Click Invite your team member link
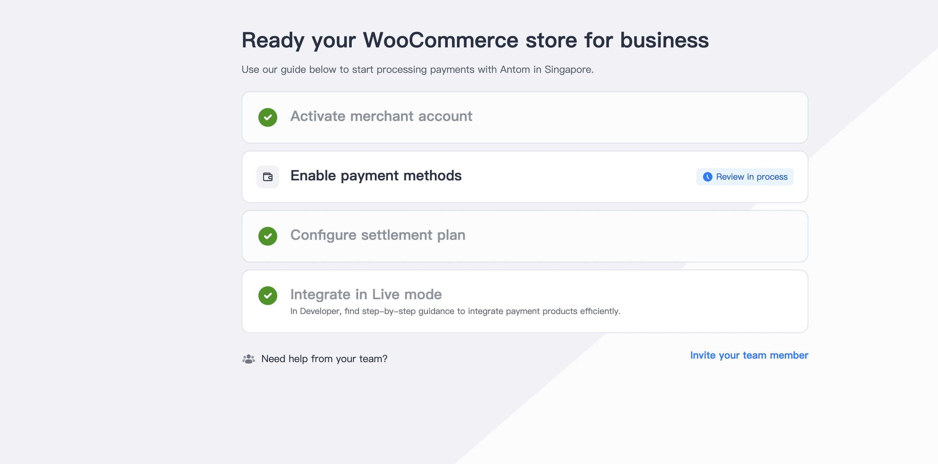This screenshot has width=938, height=464. [x=748, y=355]
